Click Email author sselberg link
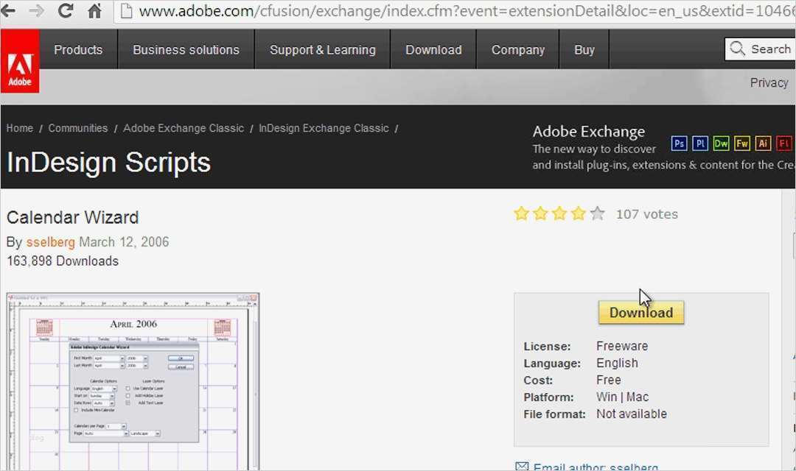 596,467
